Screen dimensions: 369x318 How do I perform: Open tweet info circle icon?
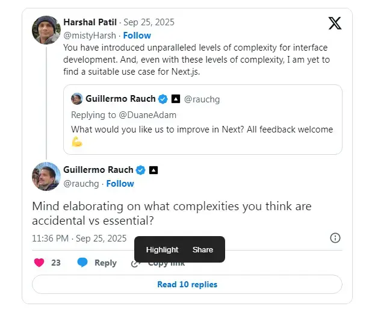(335, 238)
